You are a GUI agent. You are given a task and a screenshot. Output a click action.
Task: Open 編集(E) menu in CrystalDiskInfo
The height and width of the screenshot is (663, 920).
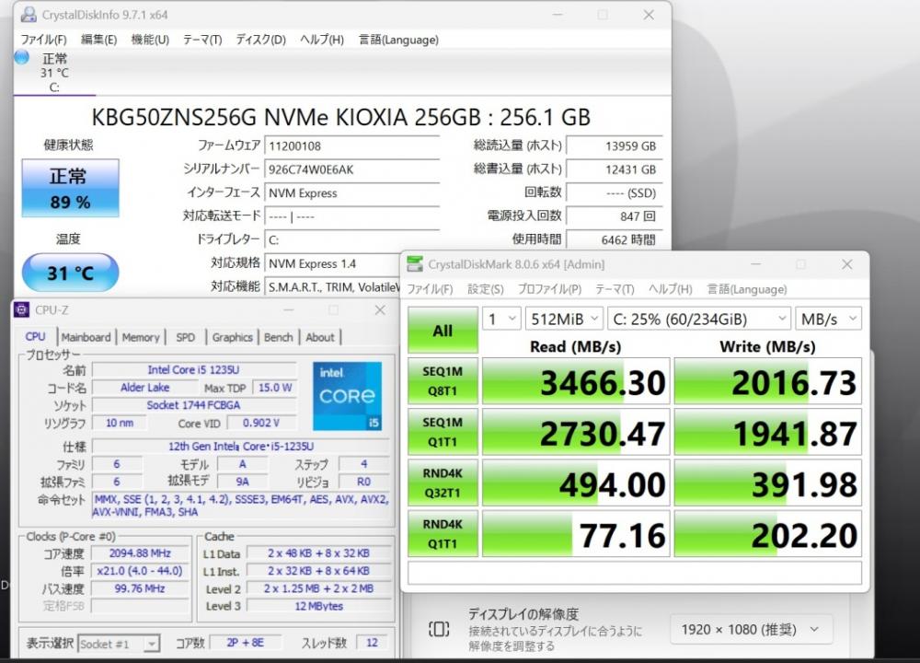tap(98, 40)
